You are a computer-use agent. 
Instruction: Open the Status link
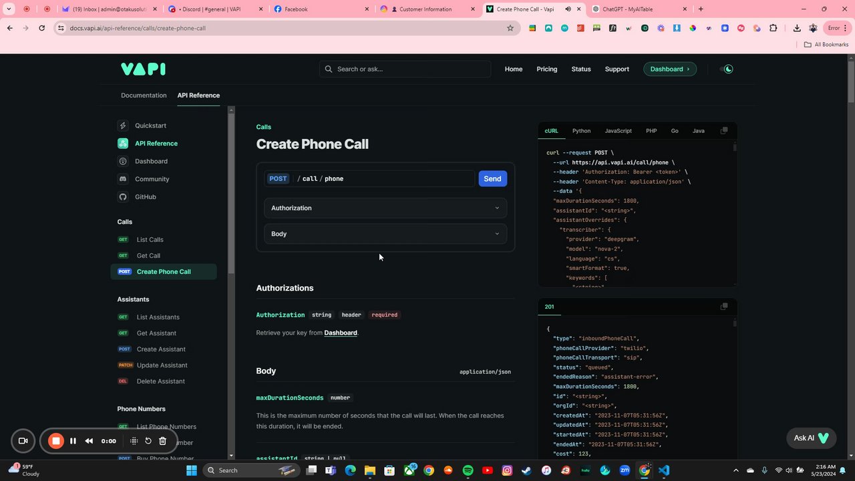click(x=581, y=69)
